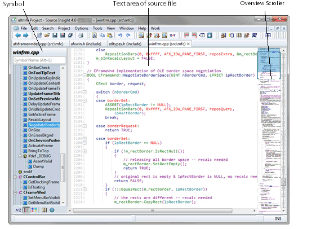Close the winfrm.cpp tab with its X
316x229 pixels.
(188, 44)
